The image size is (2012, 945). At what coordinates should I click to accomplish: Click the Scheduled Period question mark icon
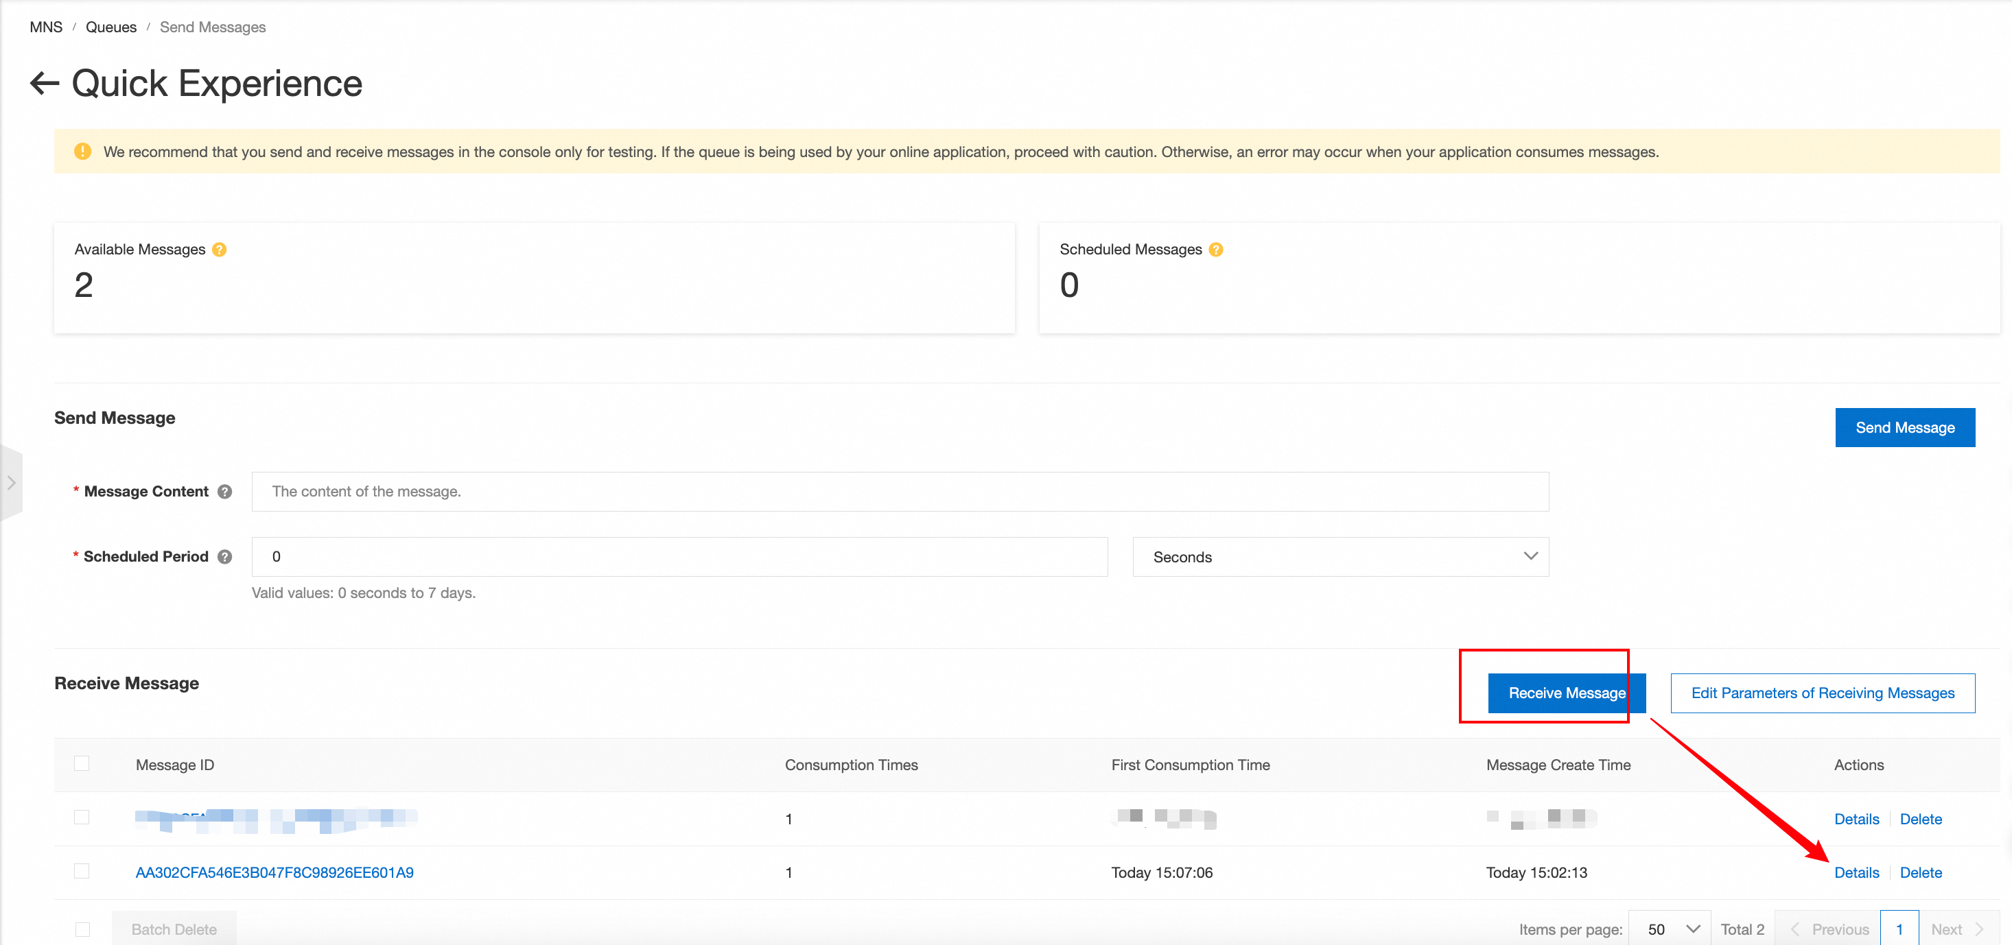click(225, 556)
